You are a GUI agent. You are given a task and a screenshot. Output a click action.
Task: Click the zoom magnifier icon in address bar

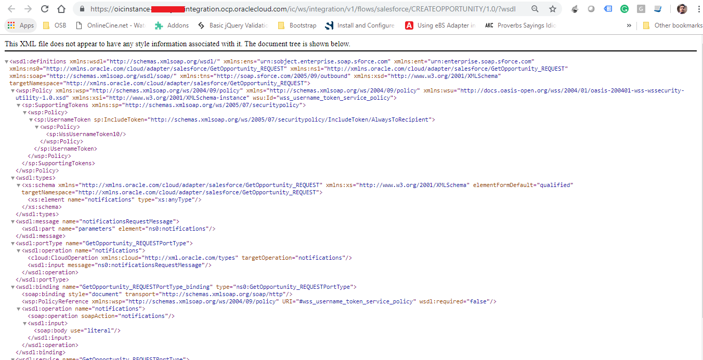(535, 9)
